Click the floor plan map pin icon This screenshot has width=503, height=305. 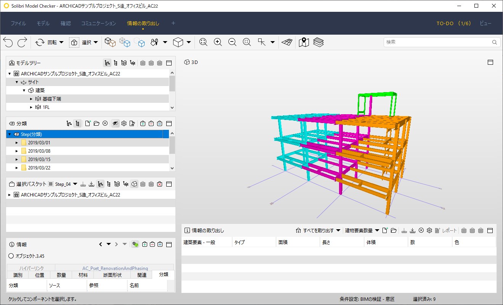click(304, 42)
